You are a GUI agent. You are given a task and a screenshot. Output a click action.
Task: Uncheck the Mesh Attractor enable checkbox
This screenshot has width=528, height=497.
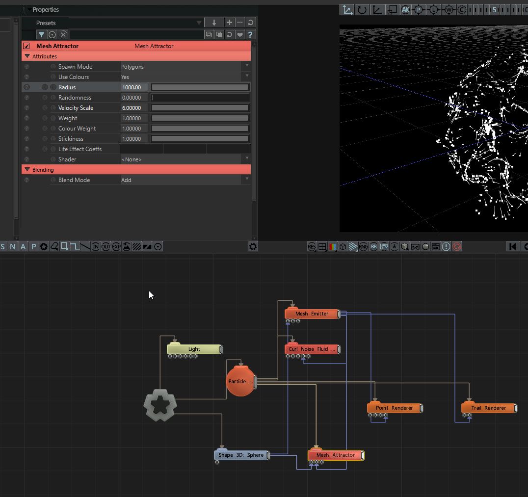(x=26, y=46)
